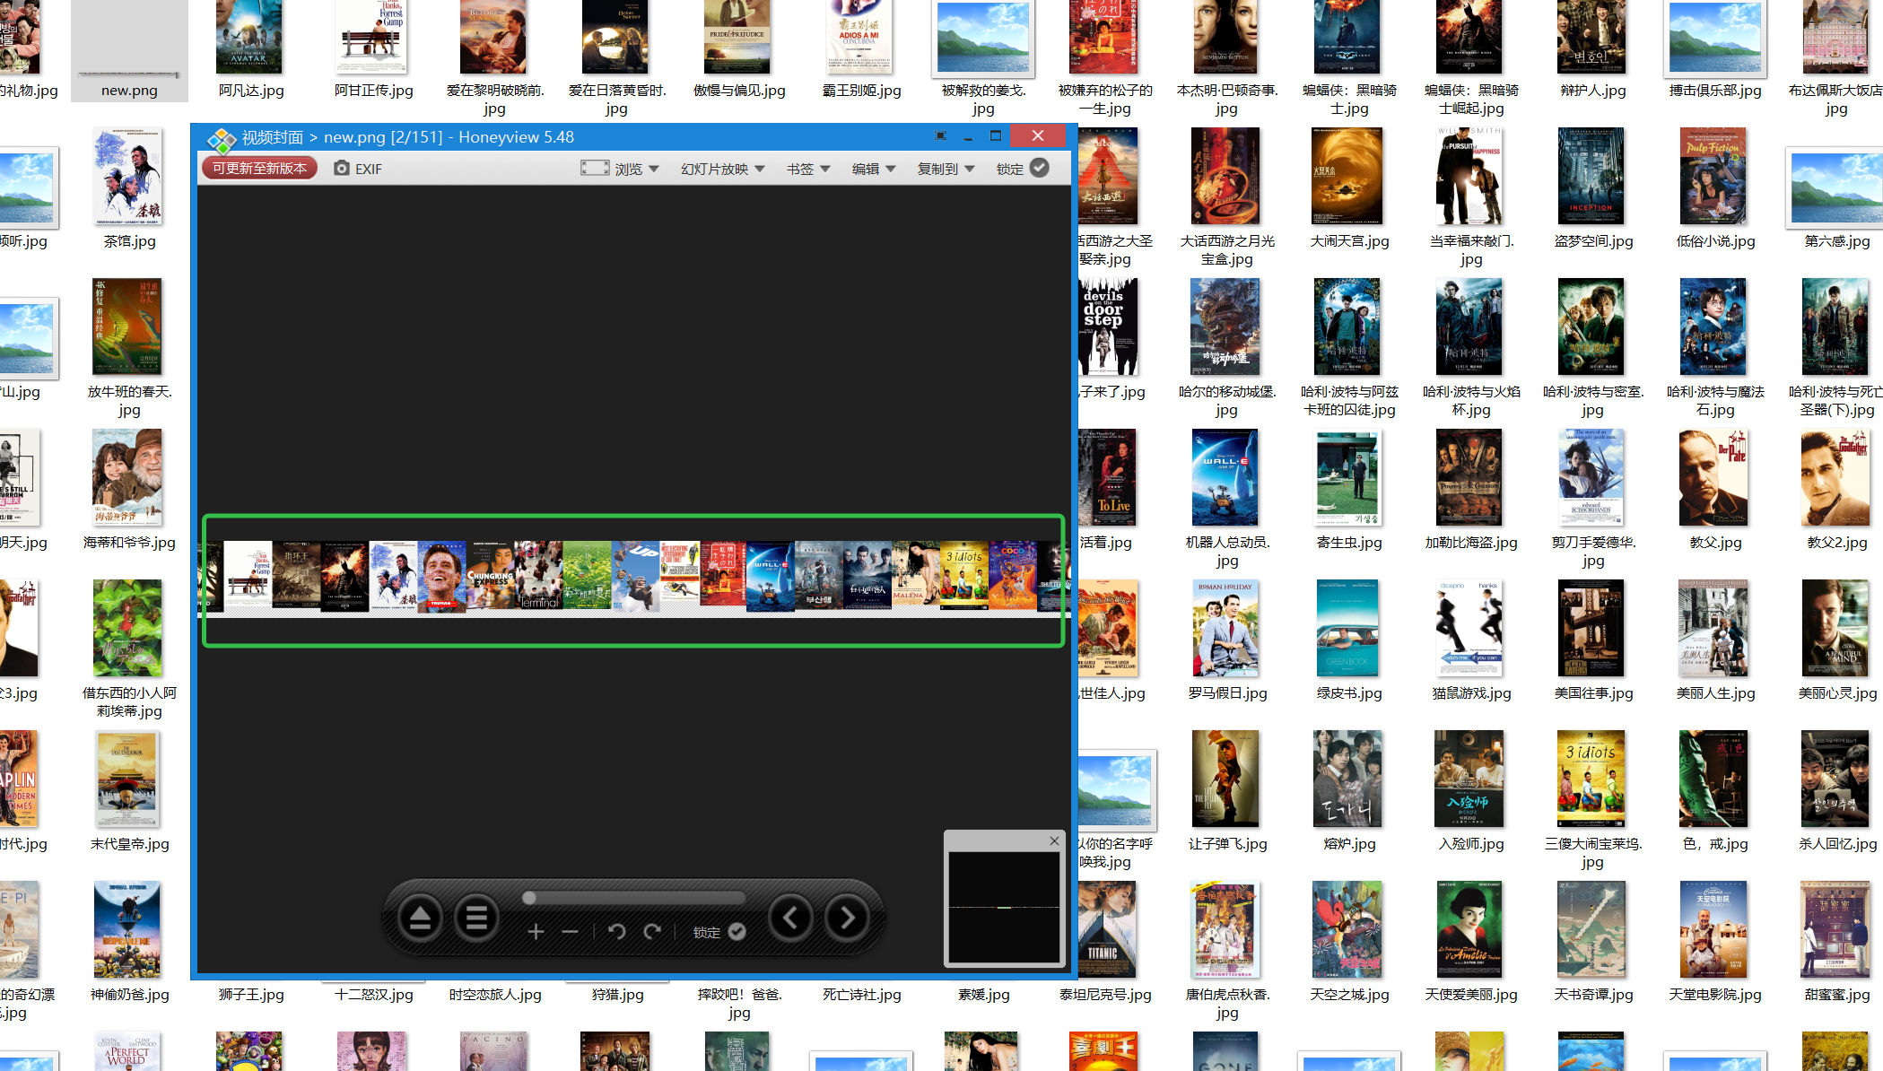Open the hamburger menu in control bar
The image size is (1883, 1071).
pos(476,919)
